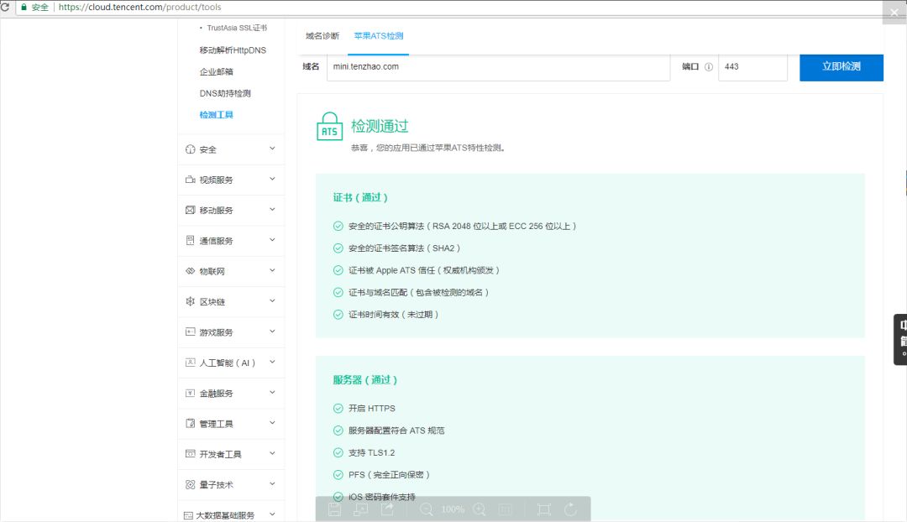Click the 安全 category icon in sidebar

click(x=190, y=149)
